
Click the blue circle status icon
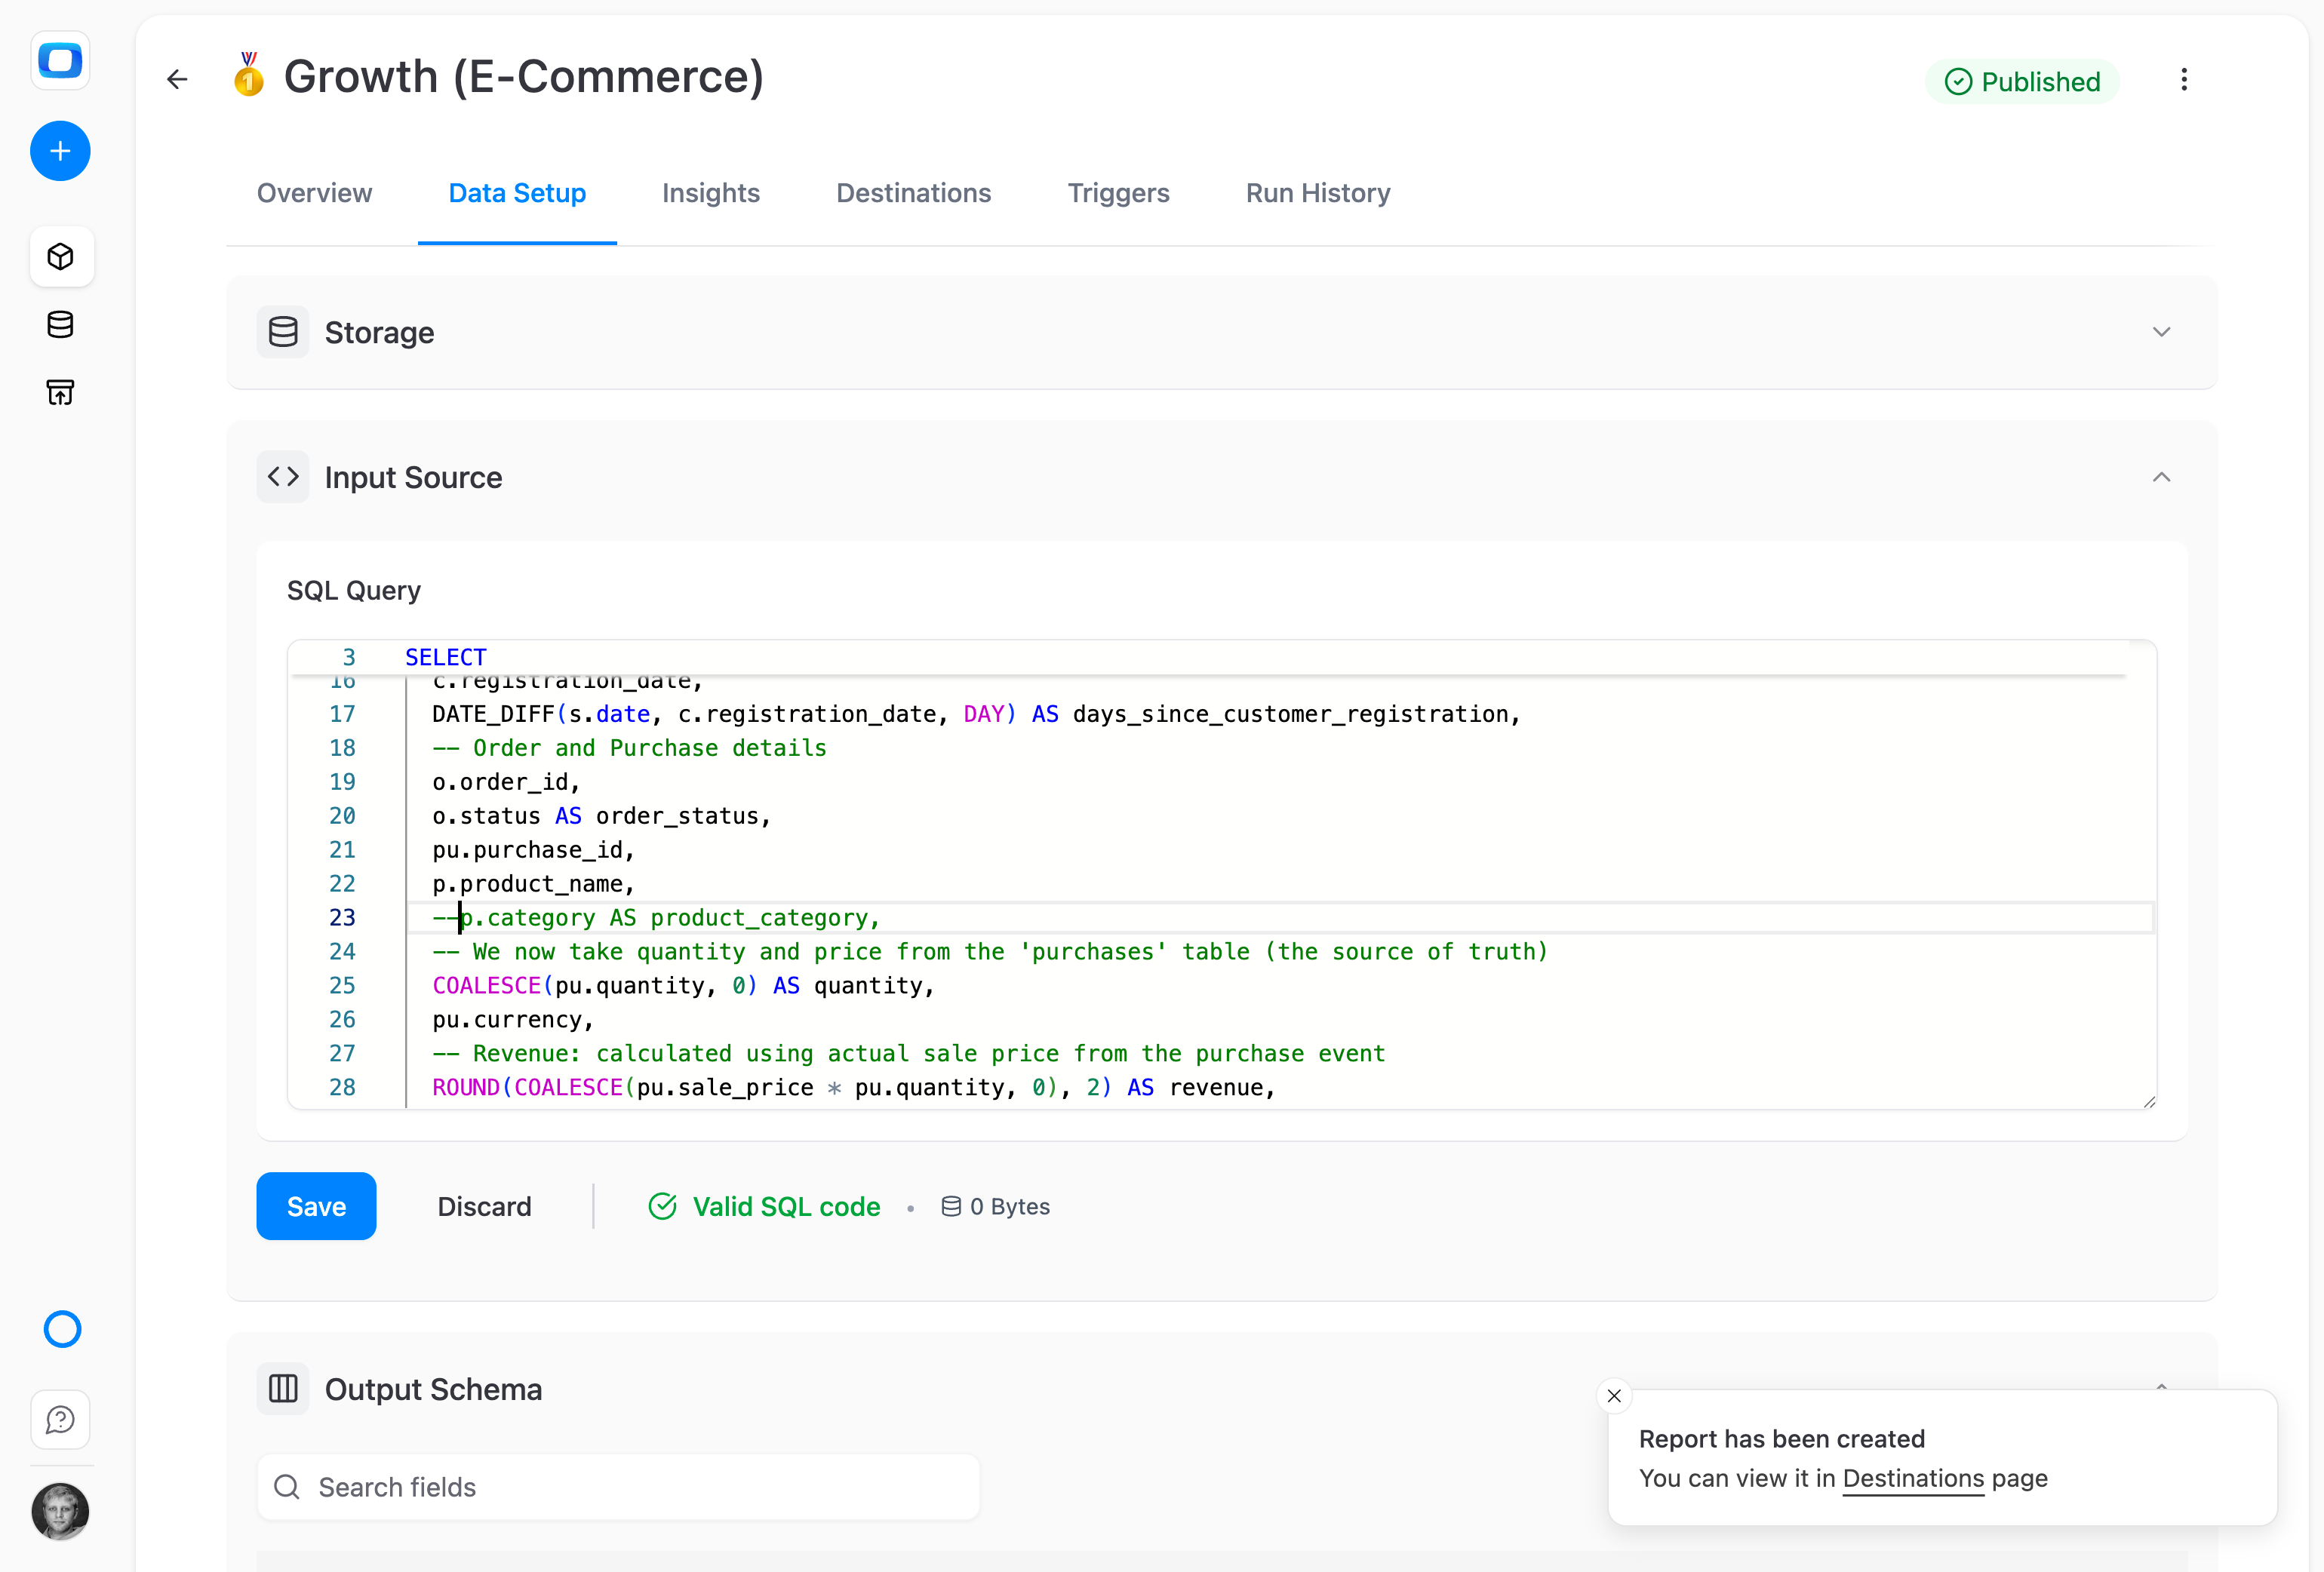coord(62,1329)
